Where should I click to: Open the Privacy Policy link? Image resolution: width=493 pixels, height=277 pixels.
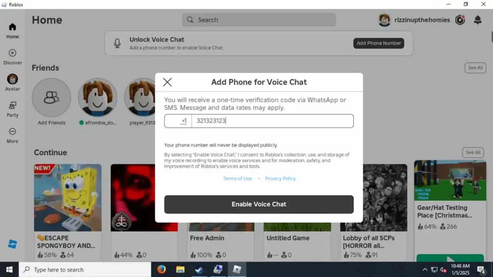tap(280, 179)
